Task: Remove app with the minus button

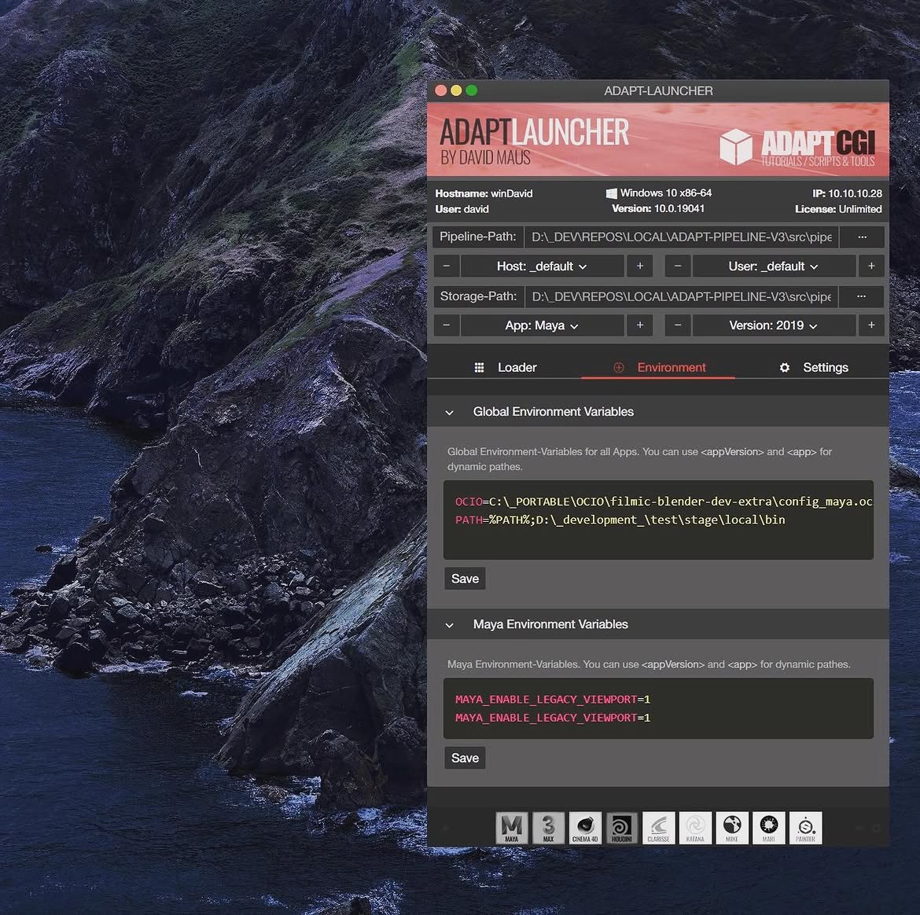Action: point(447,325)
